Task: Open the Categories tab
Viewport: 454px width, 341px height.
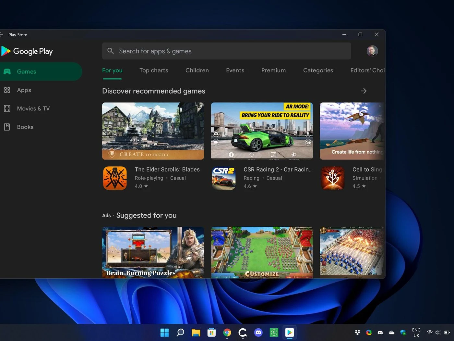Action: pos(318,70)
